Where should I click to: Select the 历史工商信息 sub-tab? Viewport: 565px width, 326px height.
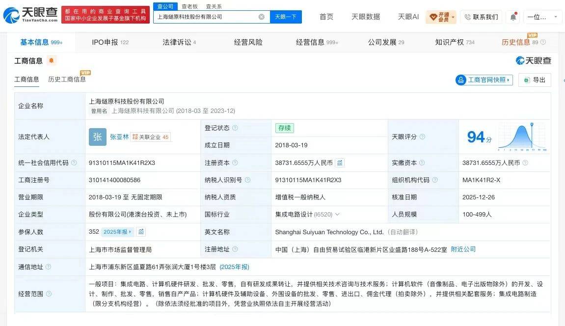pyautogui.click(x=67, y=79)
